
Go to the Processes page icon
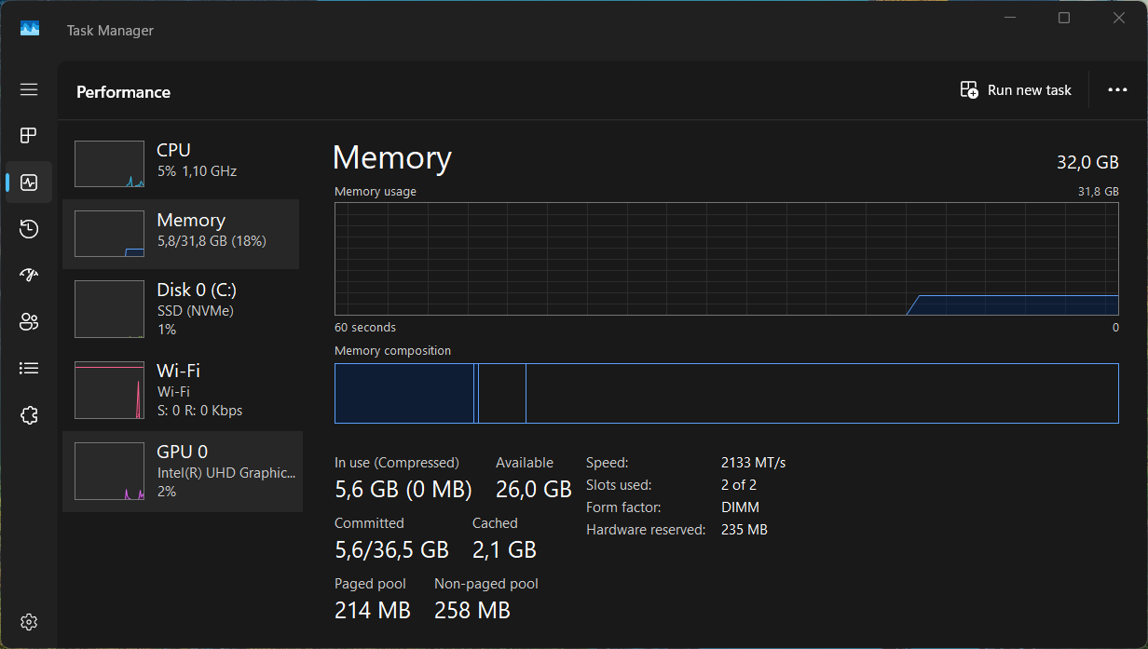[x=29, y=136]
